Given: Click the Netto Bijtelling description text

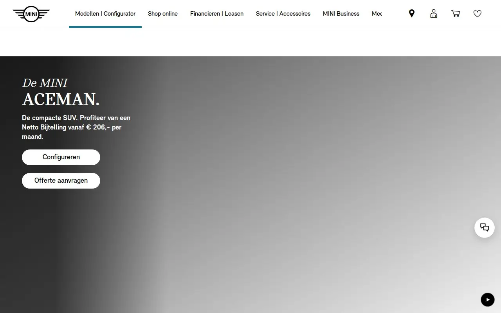Looking at the screenshot, I should (76, 127).
